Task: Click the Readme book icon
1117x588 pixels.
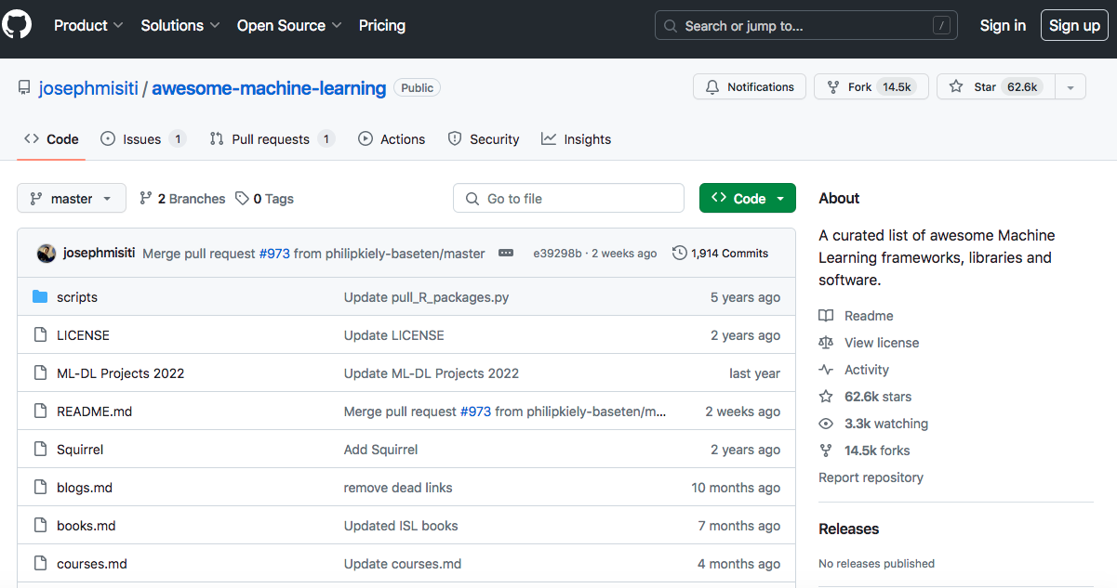Action: [826, 316]
